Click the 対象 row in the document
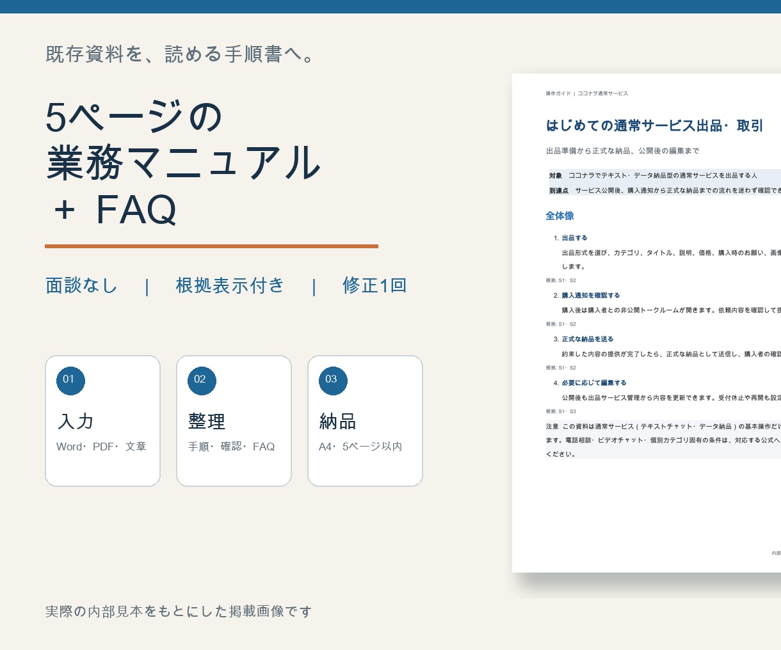Viewport: 781px width, 650px height. [664, 175]
